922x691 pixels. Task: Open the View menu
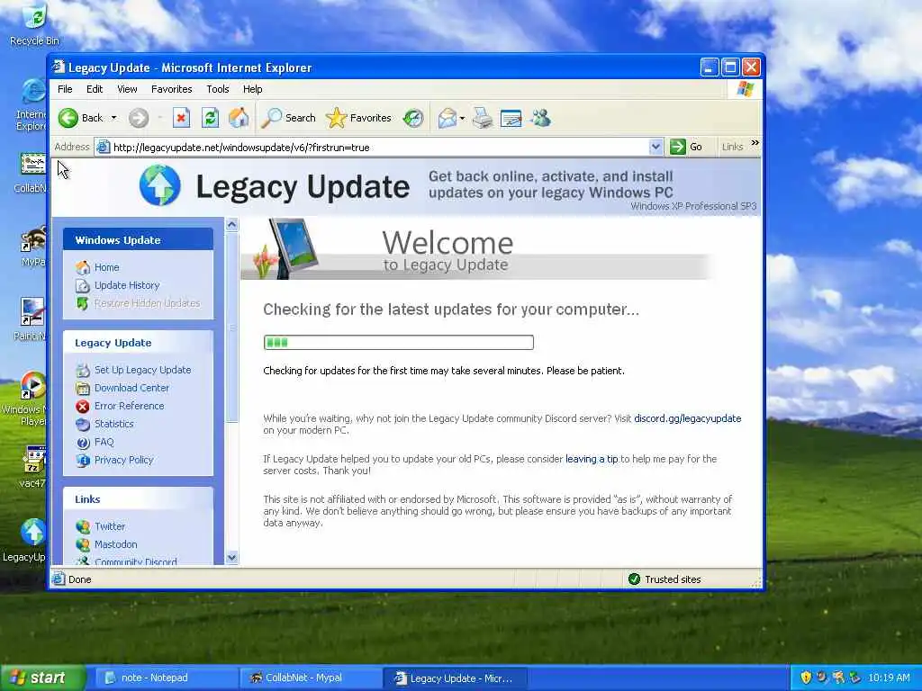tap(127, 89)
